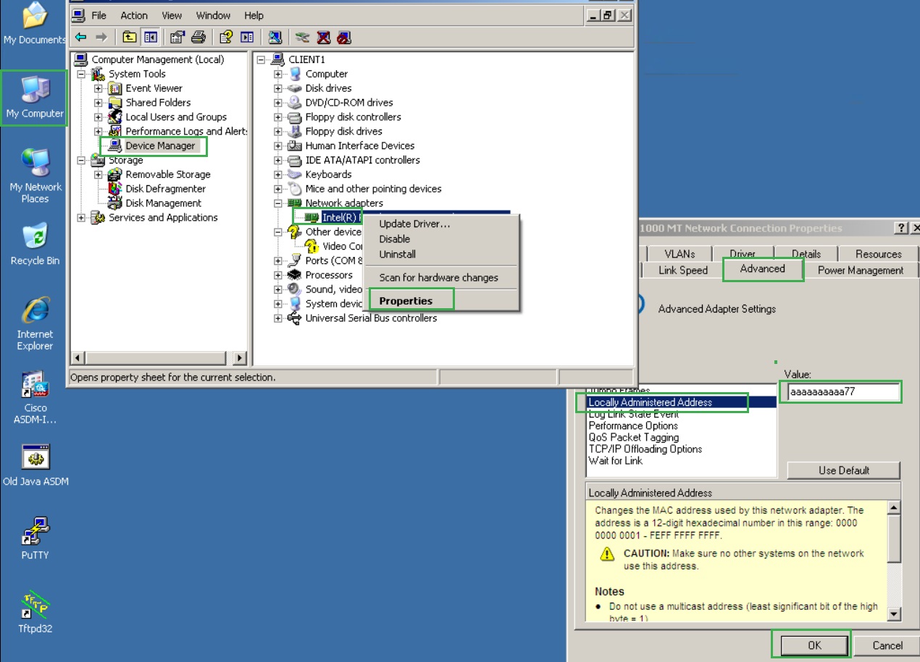Click the Forward arrow toolbar icon
The height and width of the screenshot is (662, 920).
pyautogui.click(x=101, y=37)
